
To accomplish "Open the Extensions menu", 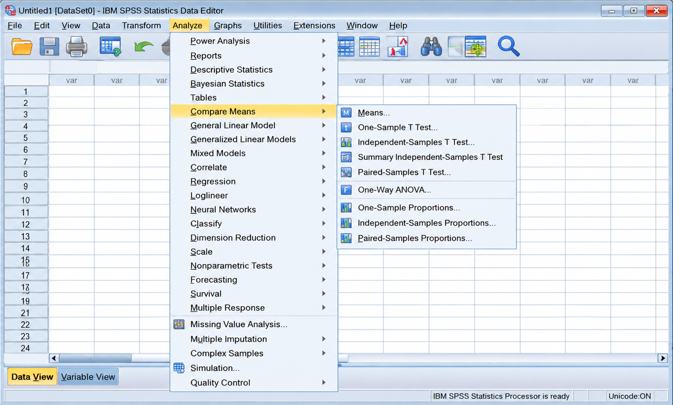I will coord(314,26).
